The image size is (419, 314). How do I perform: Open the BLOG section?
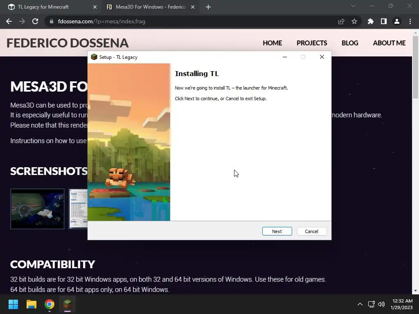coord(350,43)
